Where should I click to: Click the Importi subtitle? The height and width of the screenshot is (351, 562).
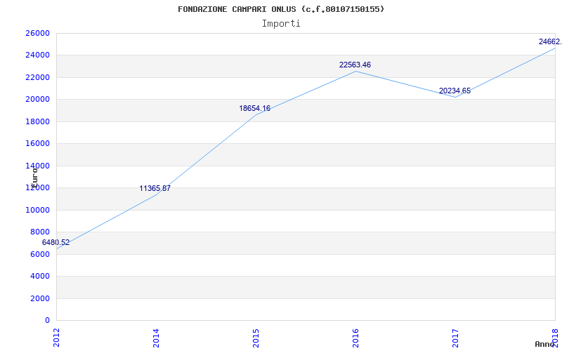click(x=281, y=24)
